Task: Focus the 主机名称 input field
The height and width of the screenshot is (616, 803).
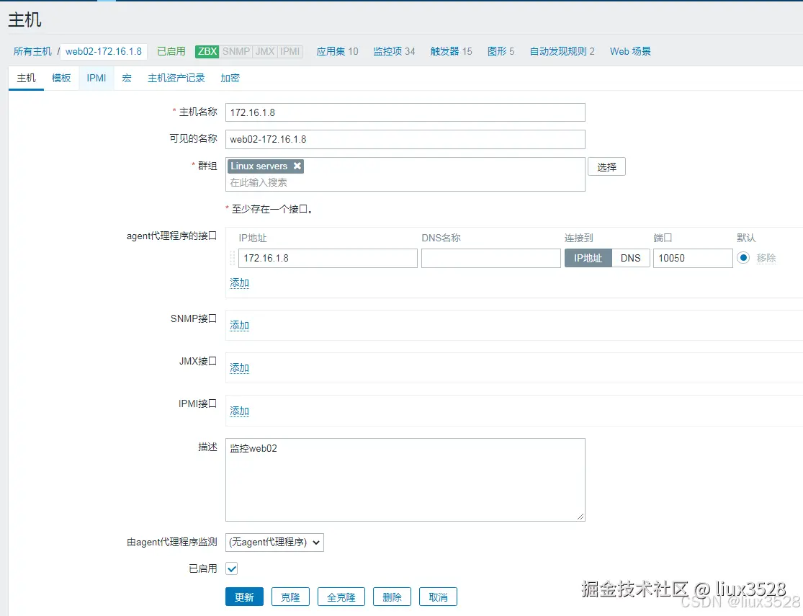Action: [405, 112]
